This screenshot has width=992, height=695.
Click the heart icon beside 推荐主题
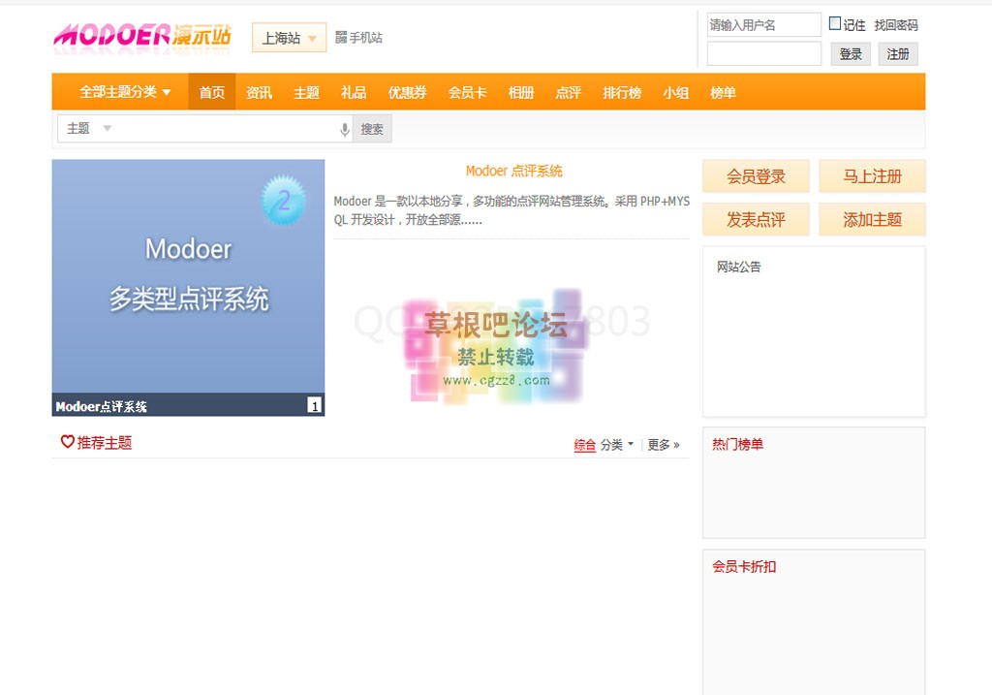pyautogui.click(x=67, y=442)
